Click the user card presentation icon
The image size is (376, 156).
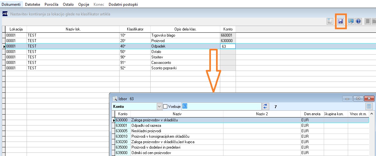[351, 22]
